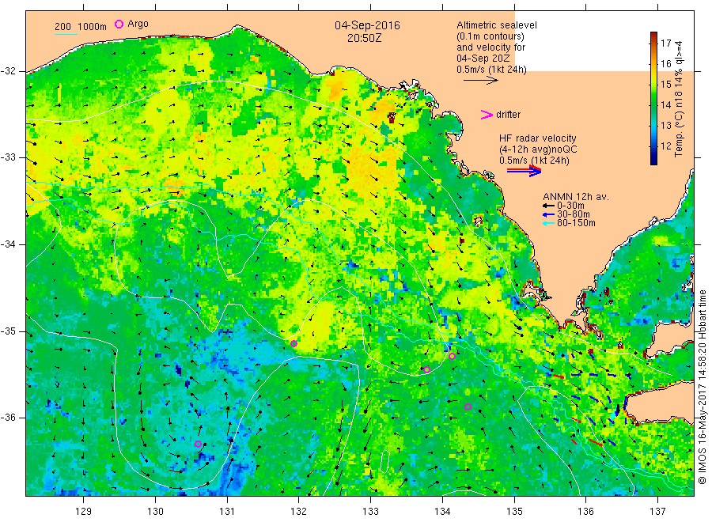The width and height of the screenshot is (712, 522).
Task: Click the '0-30m' depth label
Action: point(570,206)
